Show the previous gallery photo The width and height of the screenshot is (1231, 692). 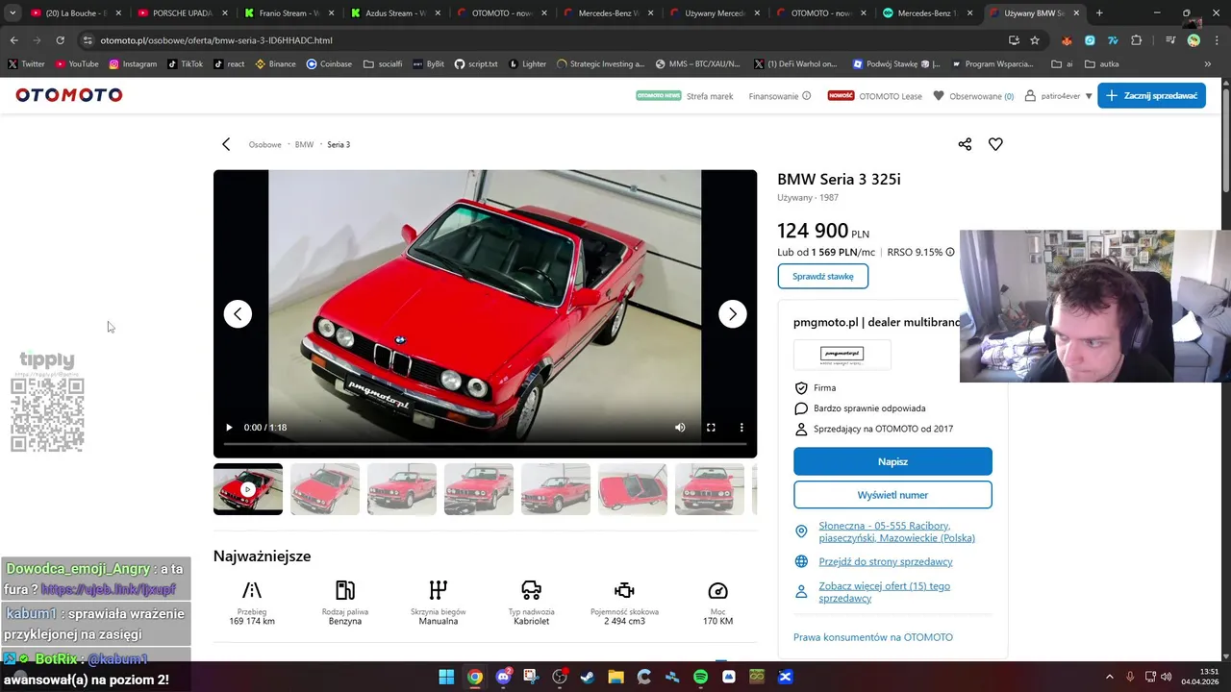point(238,314)
